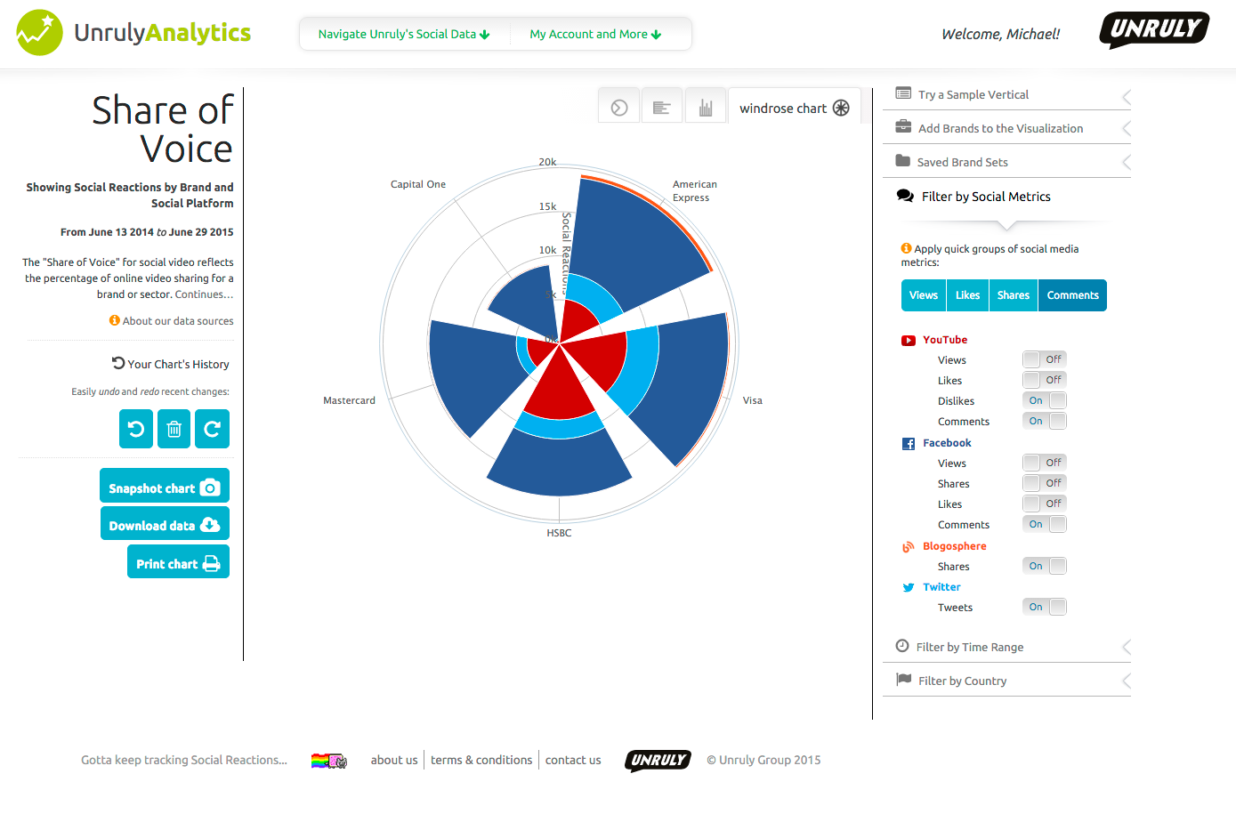Image resolution: width=1236 pixels, height=830 pixels.
Task: Click the UnrulyAnalytics logo icon
Action: coord(40,33)
